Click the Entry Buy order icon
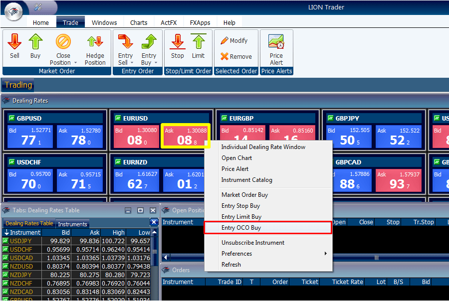The image size is (449, 301). (x=149, y=41)
